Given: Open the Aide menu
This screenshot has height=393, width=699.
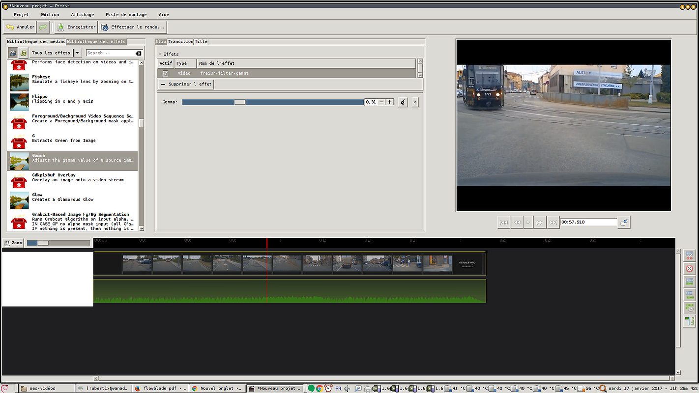Looking at the screenshot, I should point(164,14).
